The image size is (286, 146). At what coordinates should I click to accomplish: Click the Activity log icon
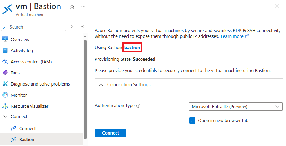tap(5, 50)
